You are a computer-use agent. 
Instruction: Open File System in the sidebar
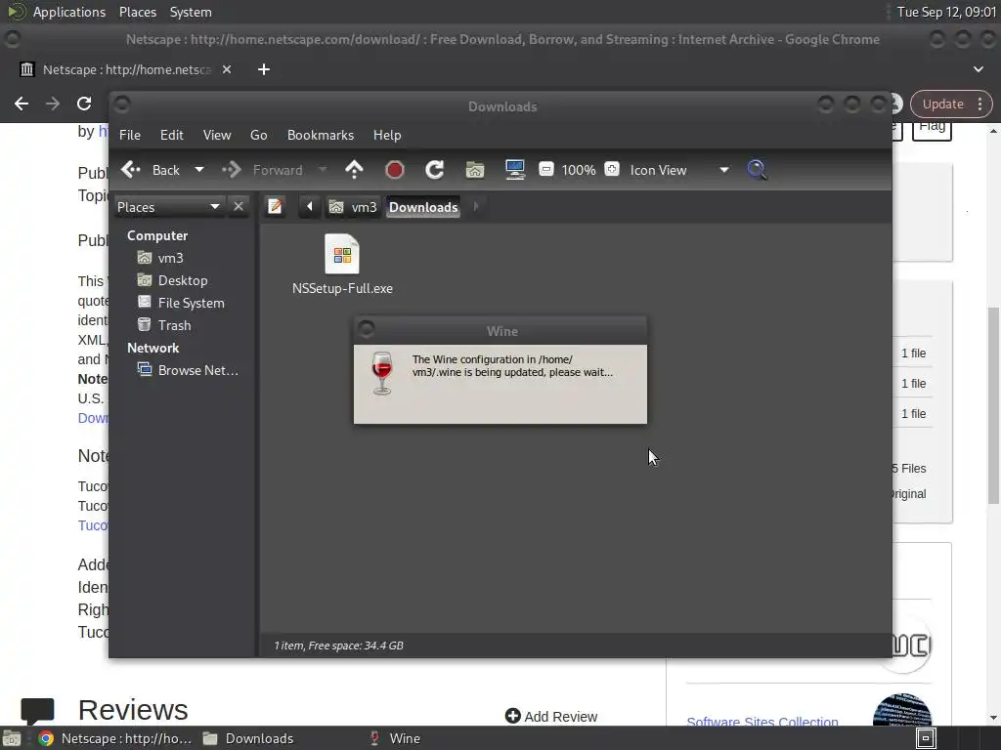pos(191,303)
